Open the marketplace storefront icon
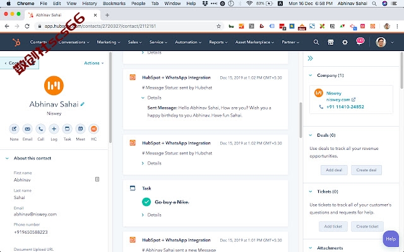The image size is (404, 252). pyautogui.click(x=331, y=42)
